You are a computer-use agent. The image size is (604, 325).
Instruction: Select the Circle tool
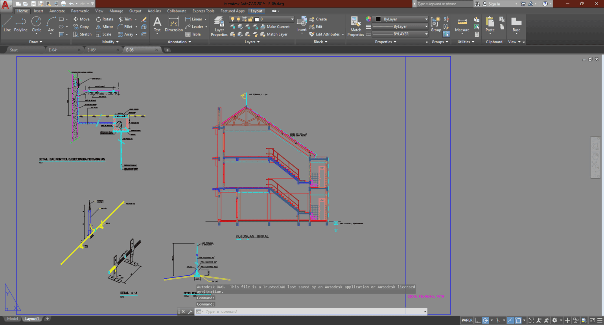click(x=36, y=26)
